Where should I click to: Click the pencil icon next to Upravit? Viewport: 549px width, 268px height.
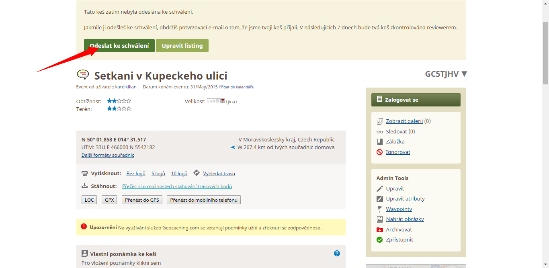click(379, 189)
